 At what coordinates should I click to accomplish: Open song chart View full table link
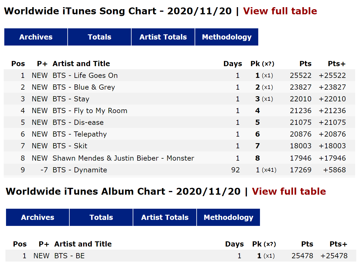[x=280, y=11]
